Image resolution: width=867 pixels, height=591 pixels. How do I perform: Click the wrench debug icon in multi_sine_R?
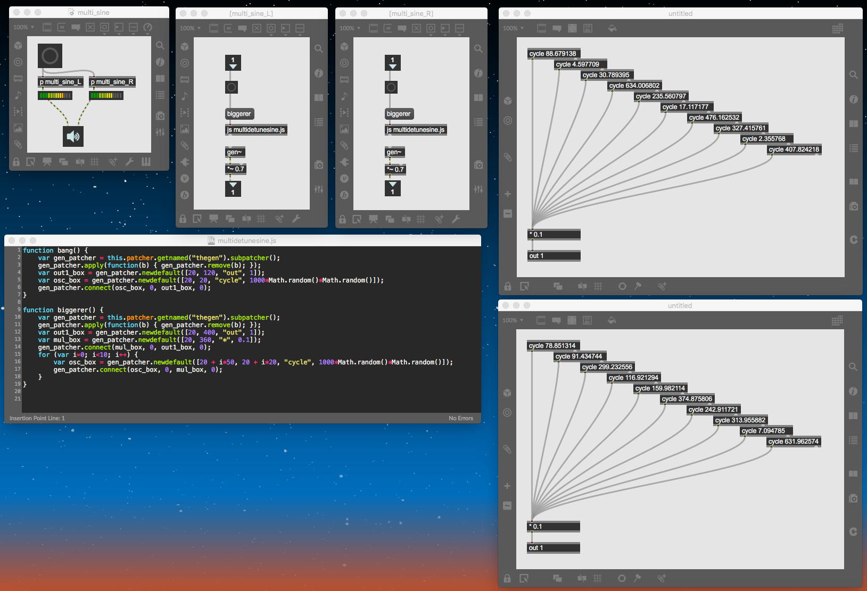pyautogui.click(x=456, y=219)
